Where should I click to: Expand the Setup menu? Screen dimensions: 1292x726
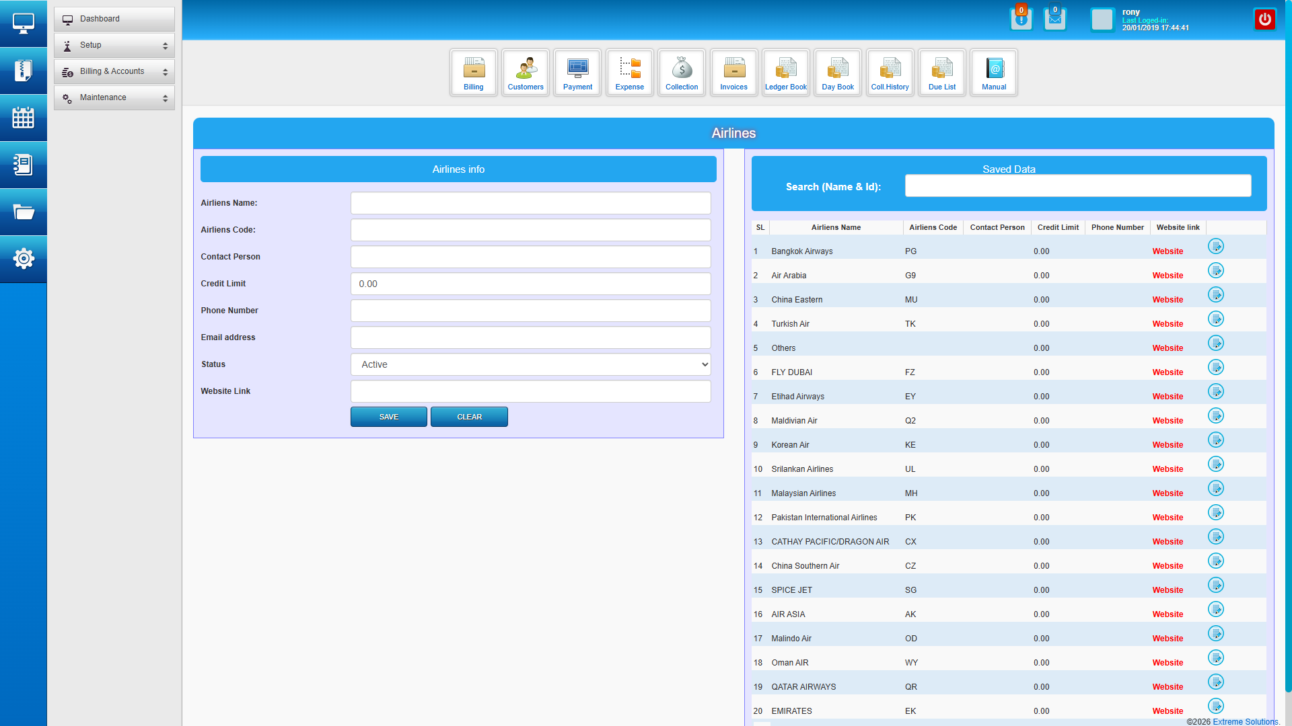click(x=114, y=45)
